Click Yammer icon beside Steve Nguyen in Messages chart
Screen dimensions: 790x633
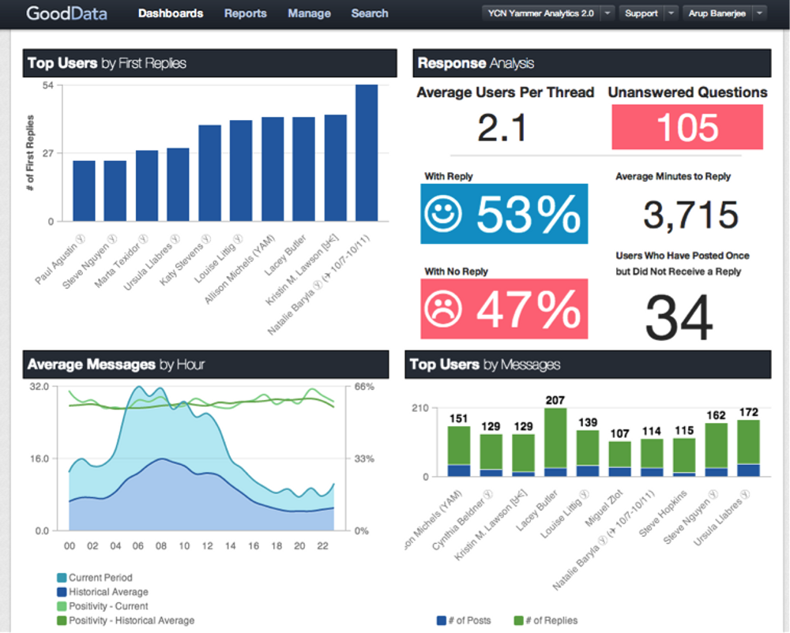click(x=713, y=493)
